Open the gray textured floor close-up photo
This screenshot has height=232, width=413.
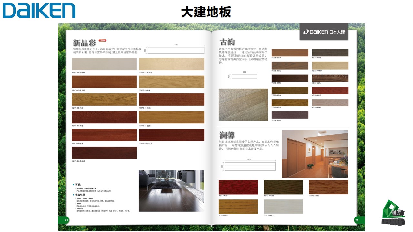244,105
